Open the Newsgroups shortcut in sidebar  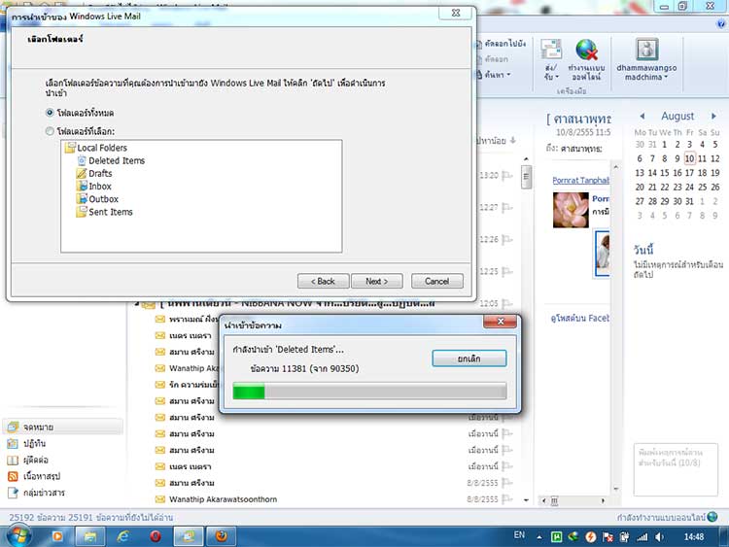point(42,493)
